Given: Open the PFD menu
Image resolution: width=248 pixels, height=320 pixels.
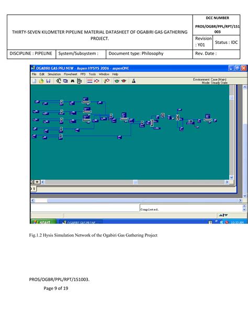Looking at the screenshot, I should (x=83, y=74).
